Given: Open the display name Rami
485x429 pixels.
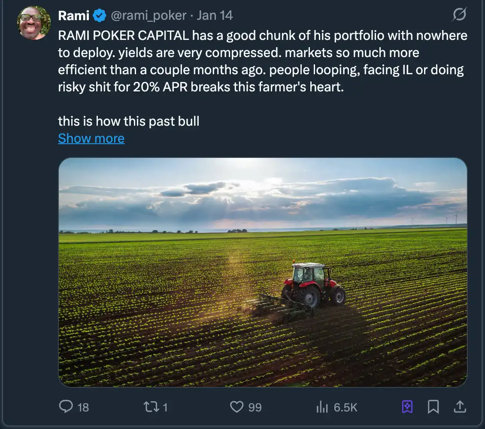Looking at the screenshot, I should (x=73, y=16).
